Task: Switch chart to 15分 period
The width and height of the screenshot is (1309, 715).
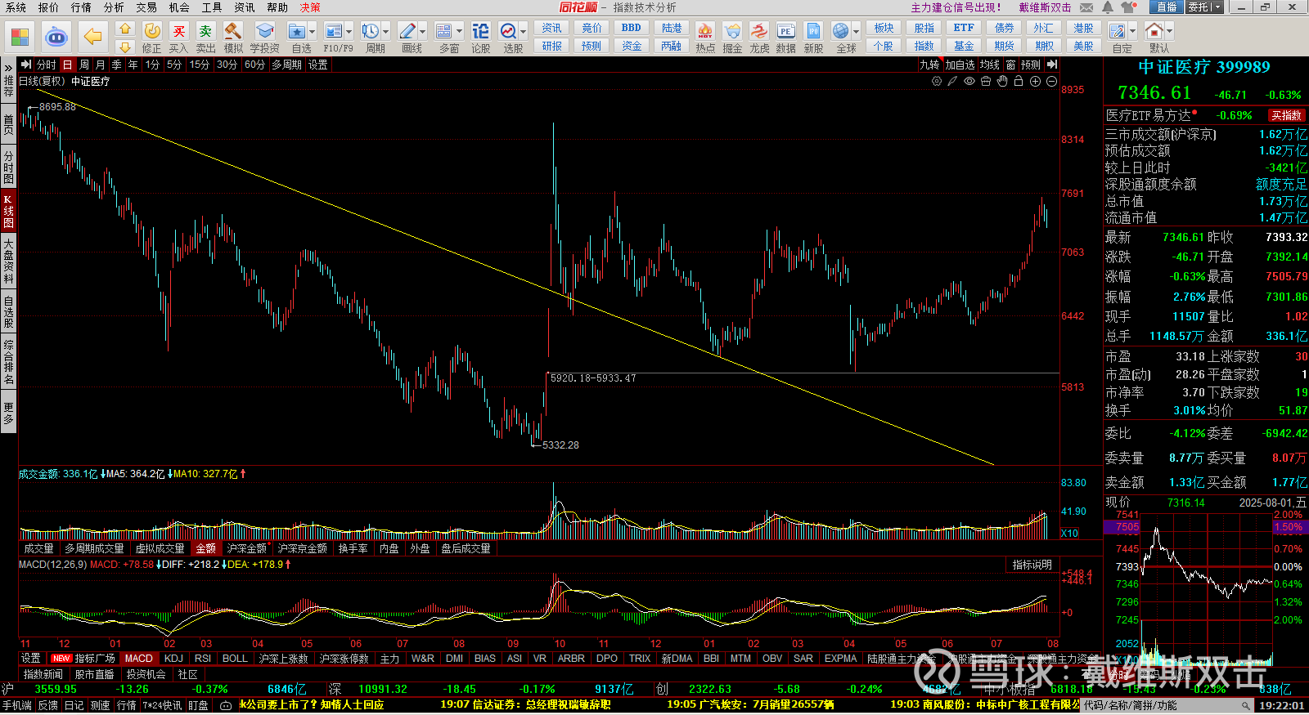Action: tap(200, 65)
